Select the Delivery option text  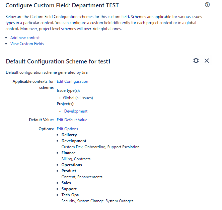(x=69, y=135)
